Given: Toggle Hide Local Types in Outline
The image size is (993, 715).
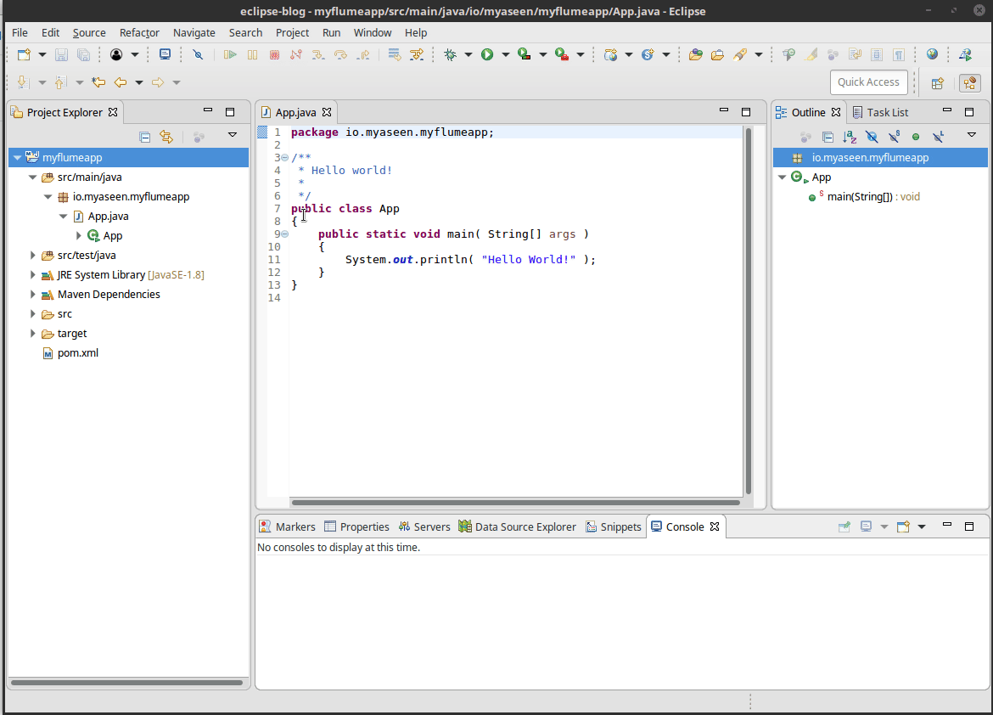Looking at the screenshot, I should coord(938,136).
